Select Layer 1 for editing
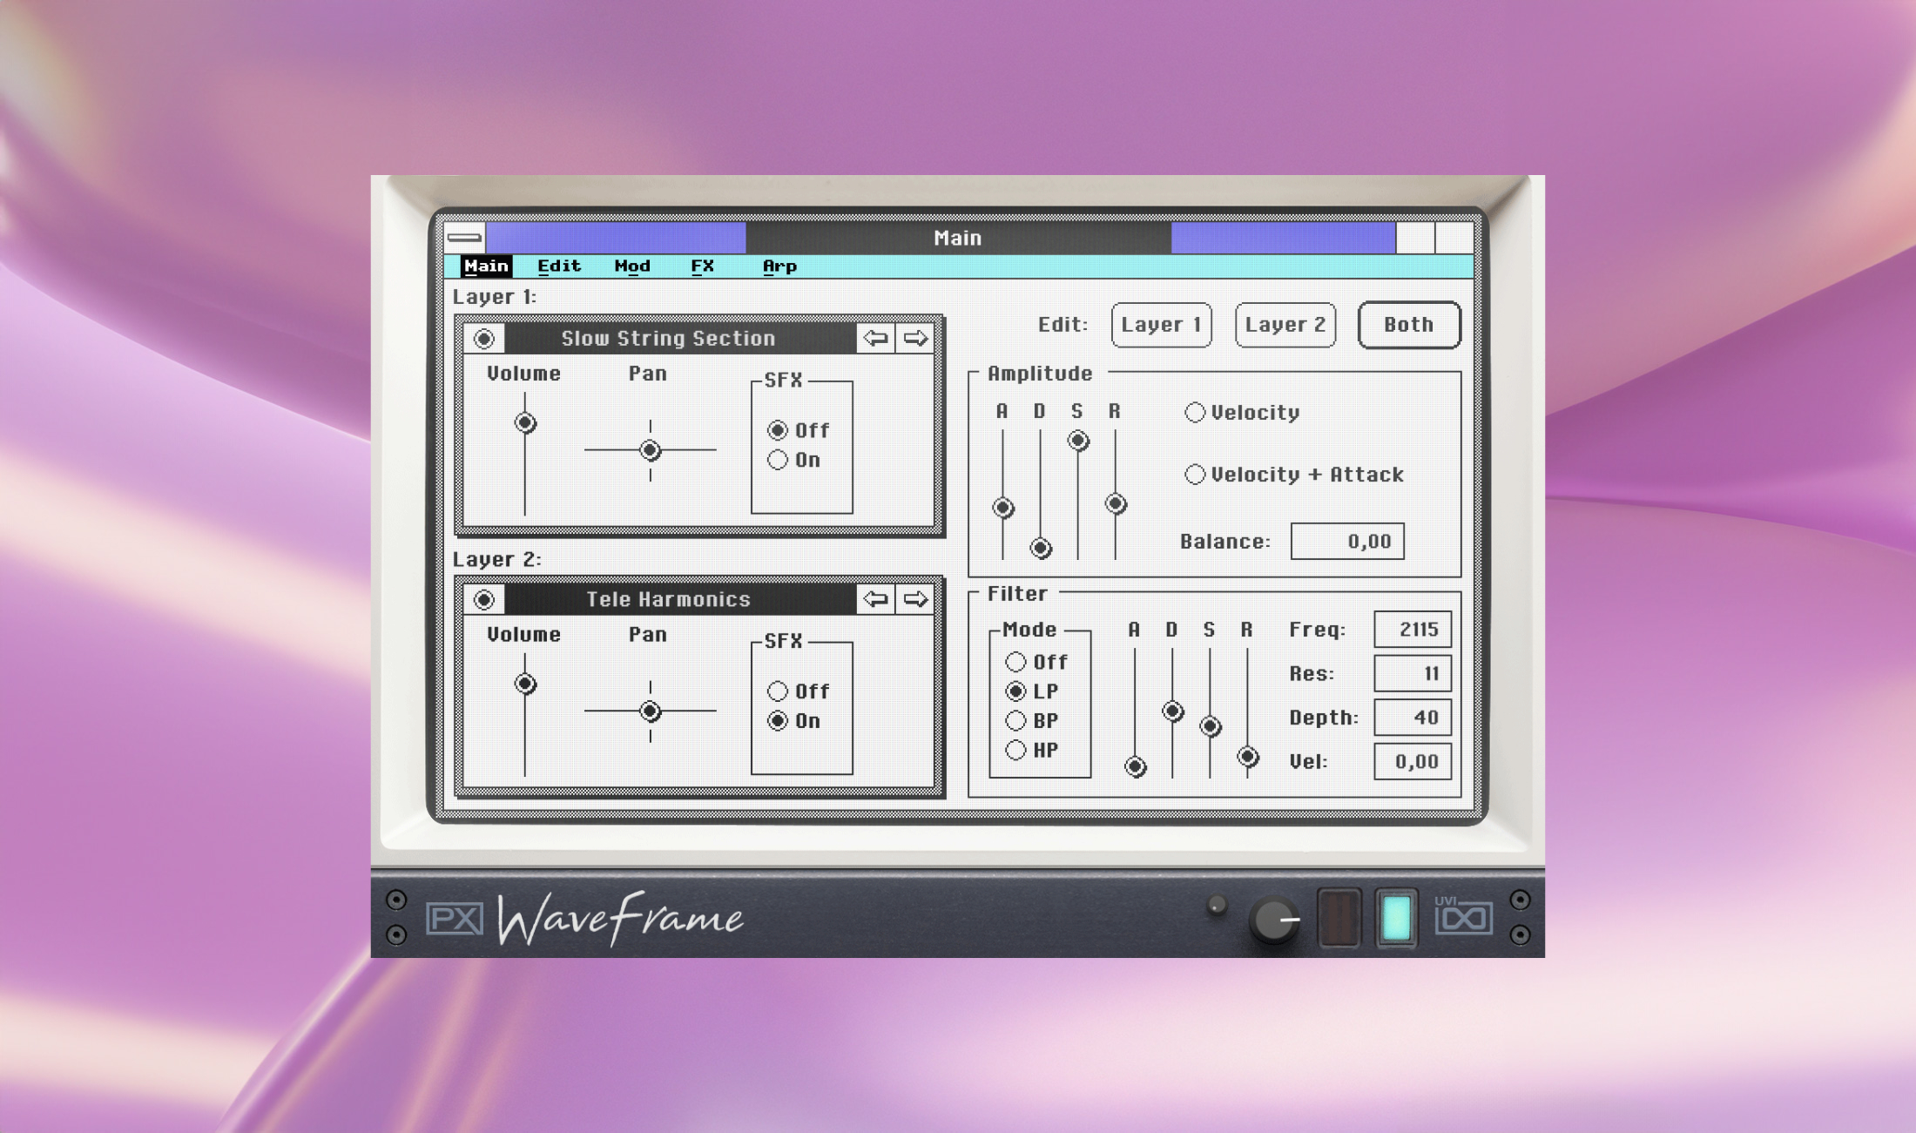This screenshot has height=1133, width=1916. coord(1161,325)
